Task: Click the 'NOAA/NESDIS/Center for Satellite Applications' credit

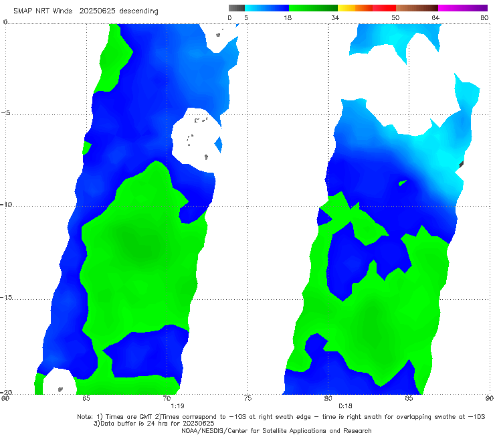Action: [x=255, y=430]
